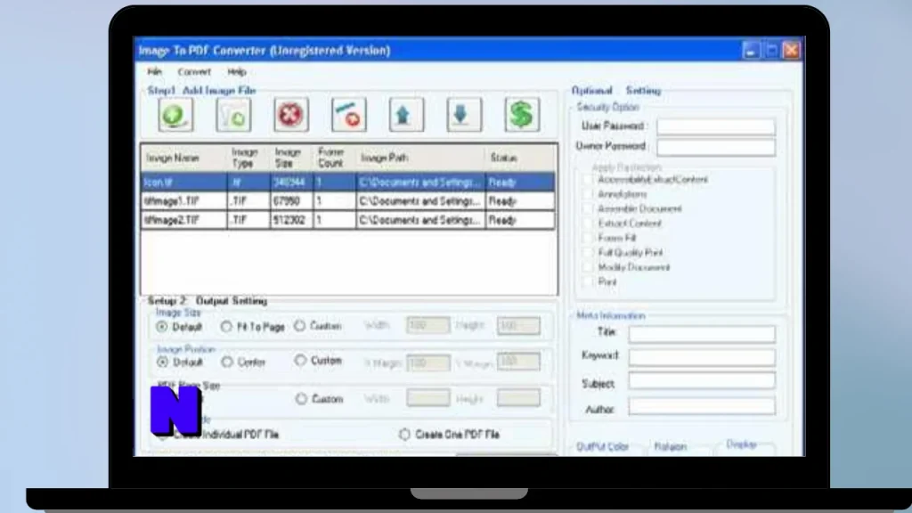Click the PDF Page Size Width field
Screen dimensions: 912x513
pyautogui.click(x=428, y=398)
